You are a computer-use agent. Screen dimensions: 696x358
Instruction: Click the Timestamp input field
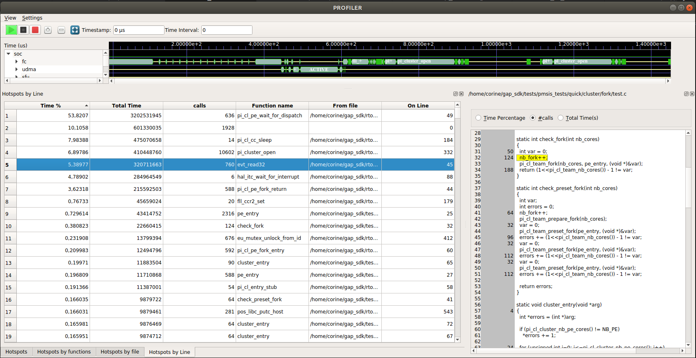(x=139, y=30)
